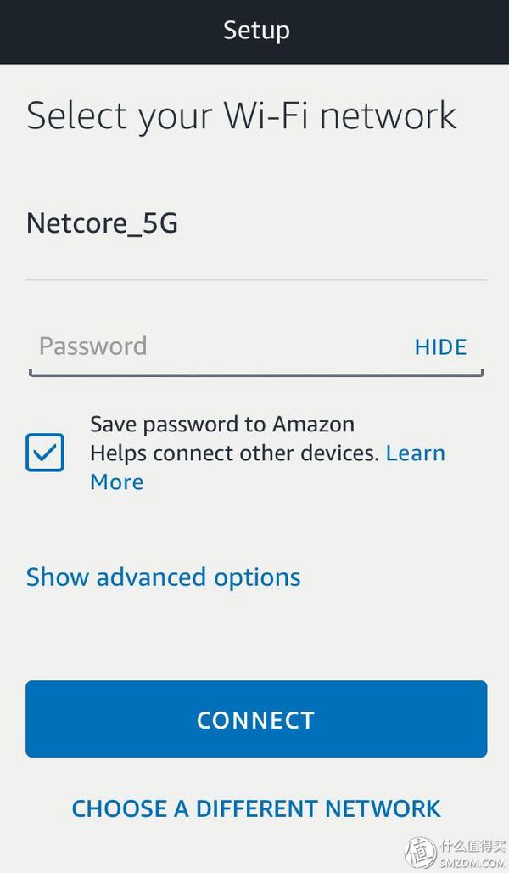
Task: Click the Save password to Amazon label
Action: click(x=222, y=425)
